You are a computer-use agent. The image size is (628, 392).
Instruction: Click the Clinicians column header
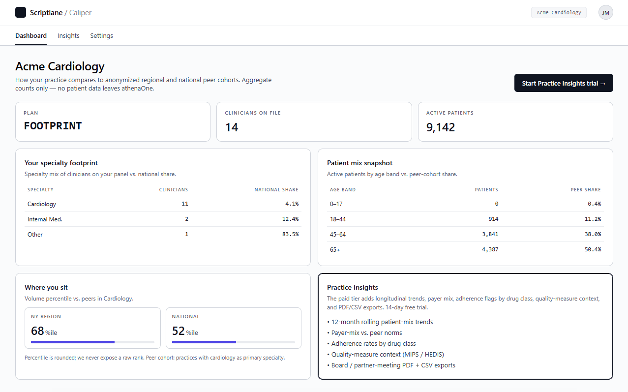tap(174, 190)
